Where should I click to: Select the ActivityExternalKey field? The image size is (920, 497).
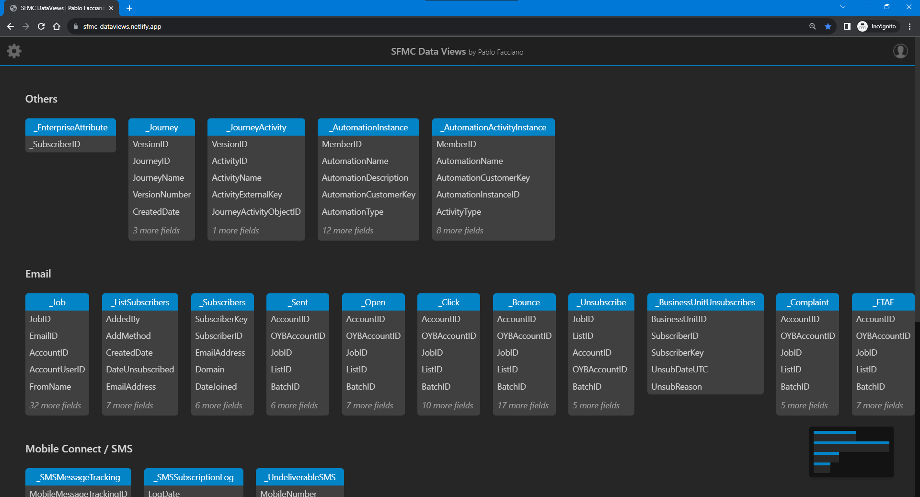click(256, 195)
